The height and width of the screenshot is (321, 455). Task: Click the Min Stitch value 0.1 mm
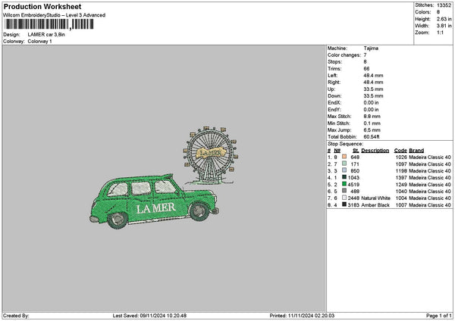[372, 123]
